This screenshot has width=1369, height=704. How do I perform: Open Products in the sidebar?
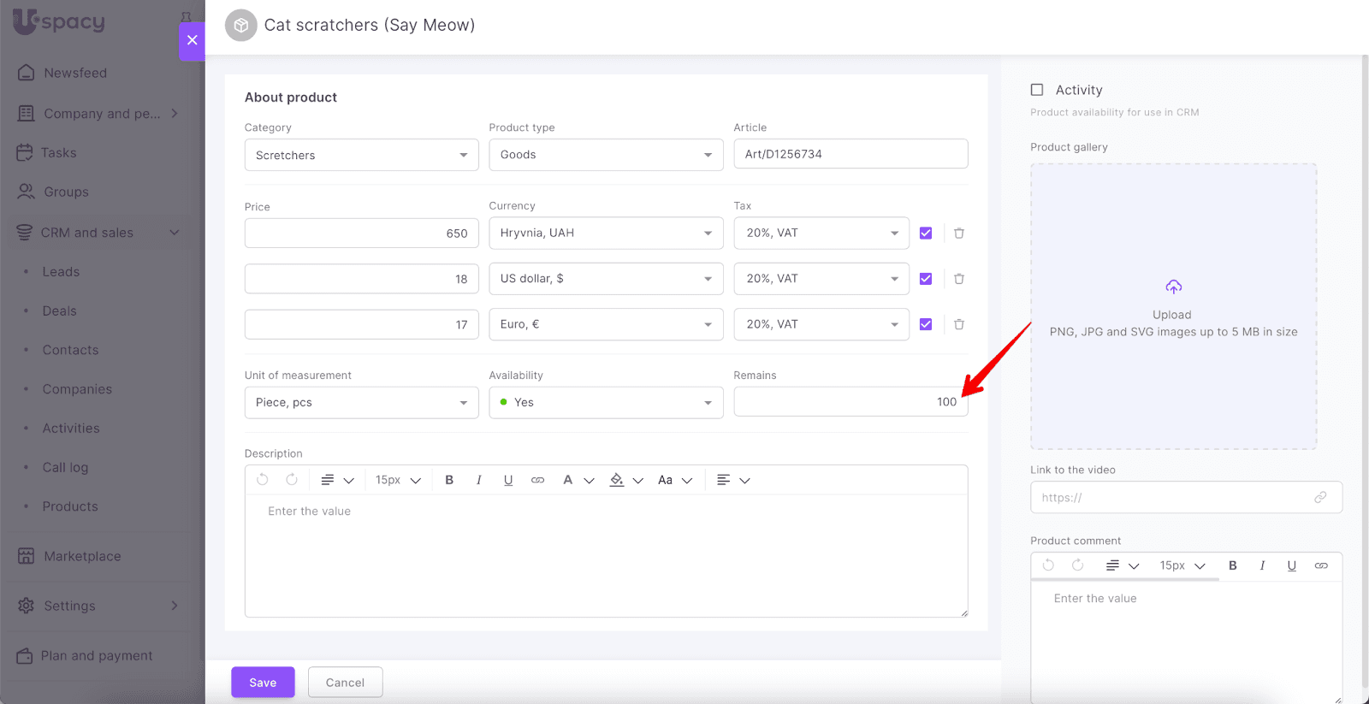tap(70, 506)
